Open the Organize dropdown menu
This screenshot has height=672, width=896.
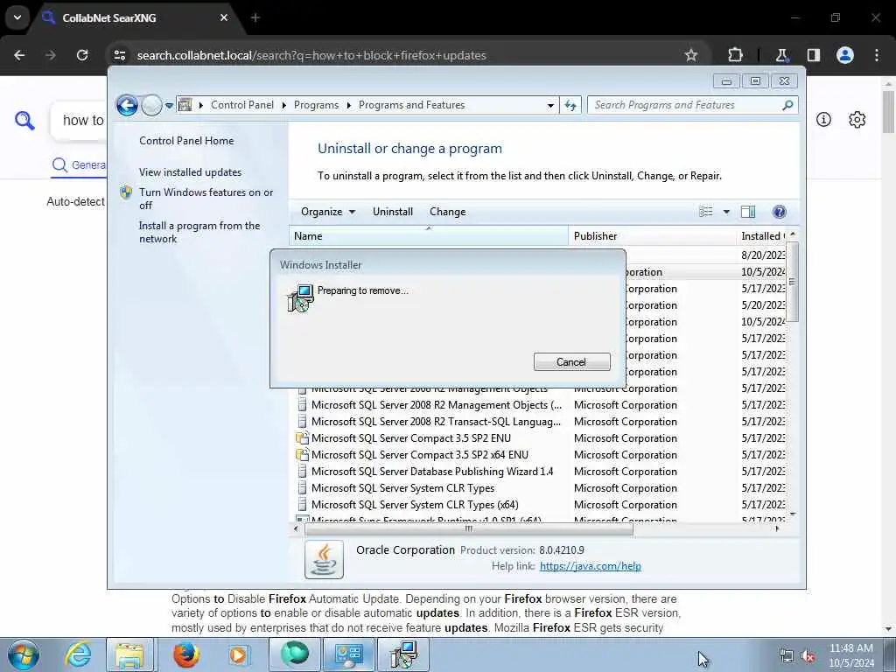click(x=328, y=212)
